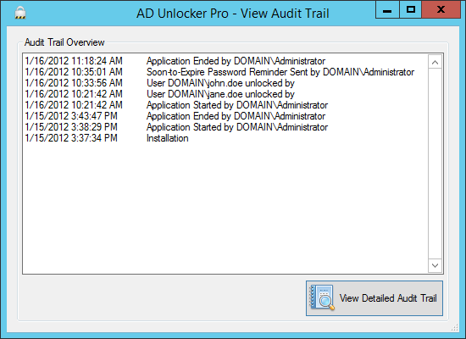Click scrollbar down arrow in audit list
This screenshot has height=339, width=466.
click(x=435, y=265)
